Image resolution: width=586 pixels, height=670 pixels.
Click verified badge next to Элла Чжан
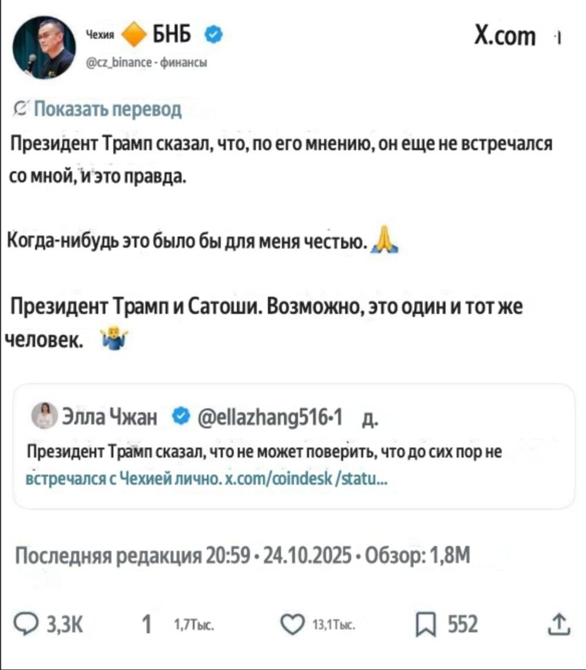tap(182, 418)
